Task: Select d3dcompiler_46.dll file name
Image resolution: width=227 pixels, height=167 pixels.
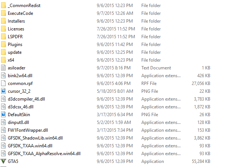Action: 26,99
